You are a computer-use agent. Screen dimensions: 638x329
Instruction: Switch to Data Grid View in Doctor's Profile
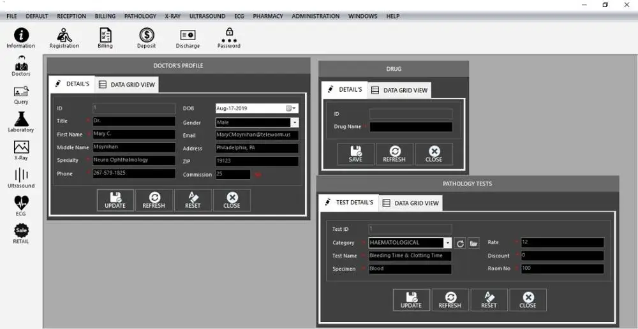(127, 85)
